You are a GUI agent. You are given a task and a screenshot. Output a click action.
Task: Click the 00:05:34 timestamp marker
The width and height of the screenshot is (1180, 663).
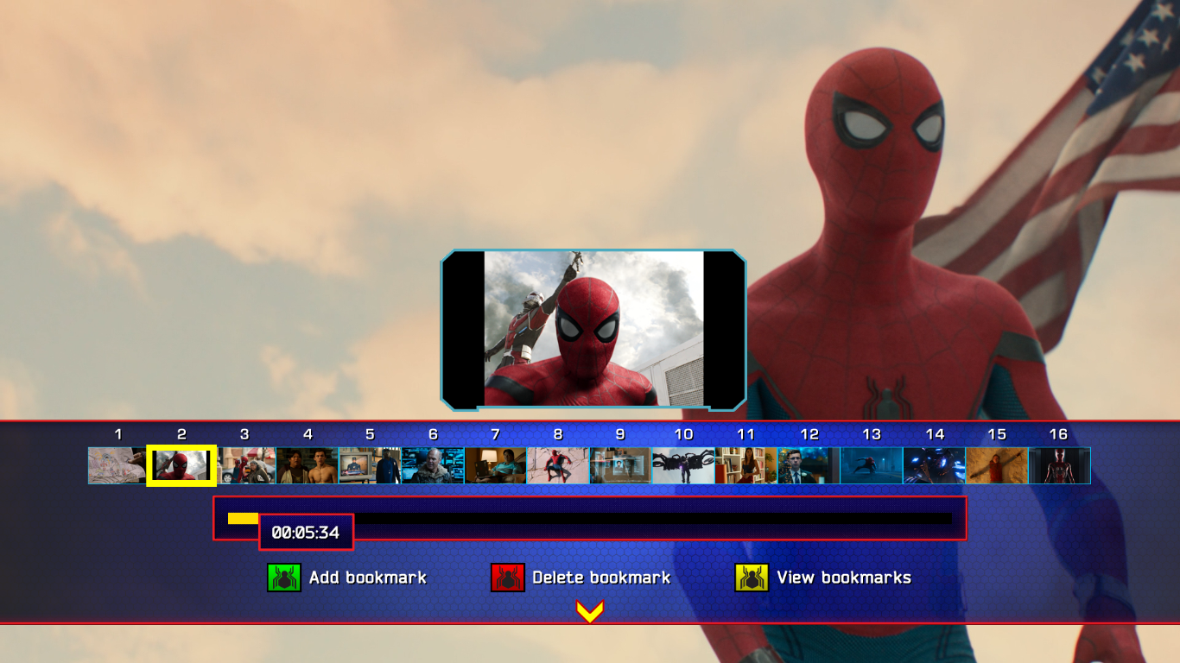[x=306, y=533]
